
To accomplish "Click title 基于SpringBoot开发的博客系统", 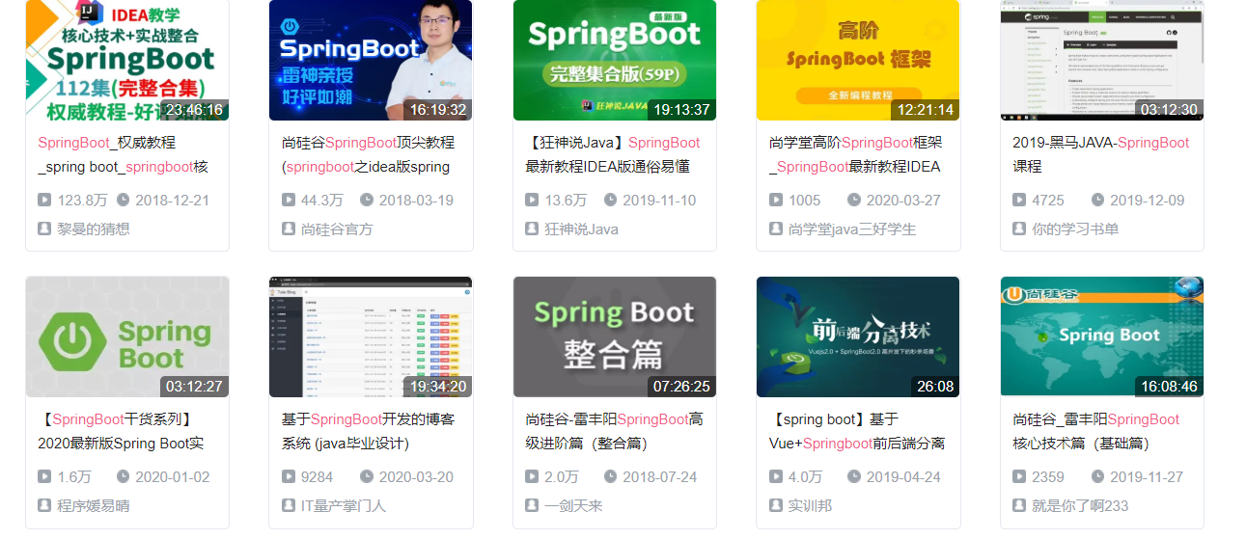I will (x=368, y=431).
